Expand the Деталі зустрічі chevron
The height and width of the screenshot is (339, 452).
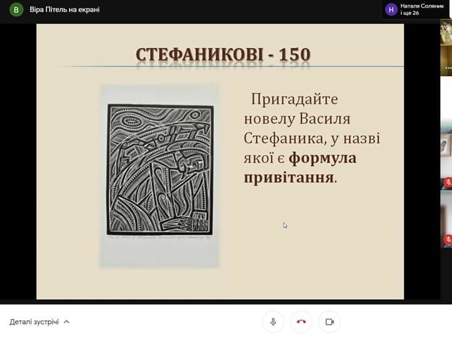point(67,321)
